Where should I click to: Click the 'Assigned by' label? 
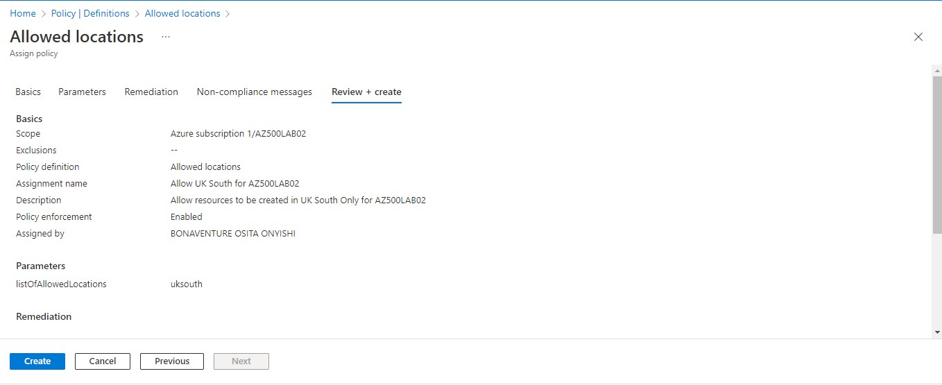40,234
